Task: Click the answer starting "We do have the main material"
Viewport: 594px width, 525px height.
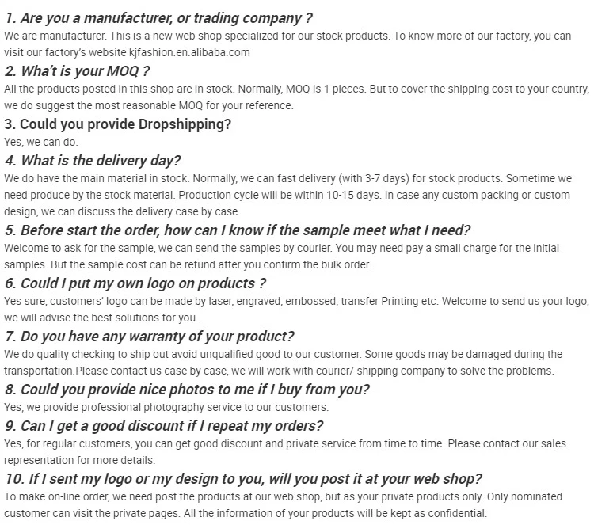Action: tap(287, 179)
